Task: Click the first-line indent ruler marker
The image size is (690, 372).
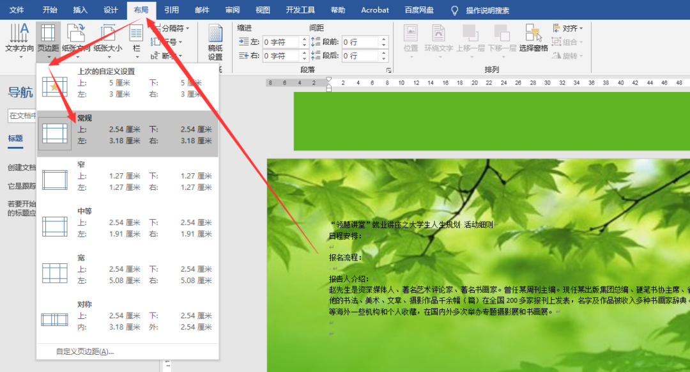Action: click(x=329, y=80)
